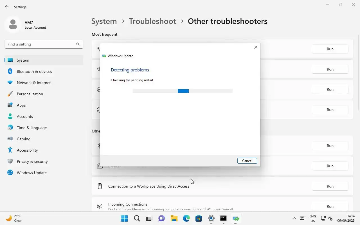Open Apps settings
The height and width of the screenshot is (225, 360).
click(x=44, y=105)
